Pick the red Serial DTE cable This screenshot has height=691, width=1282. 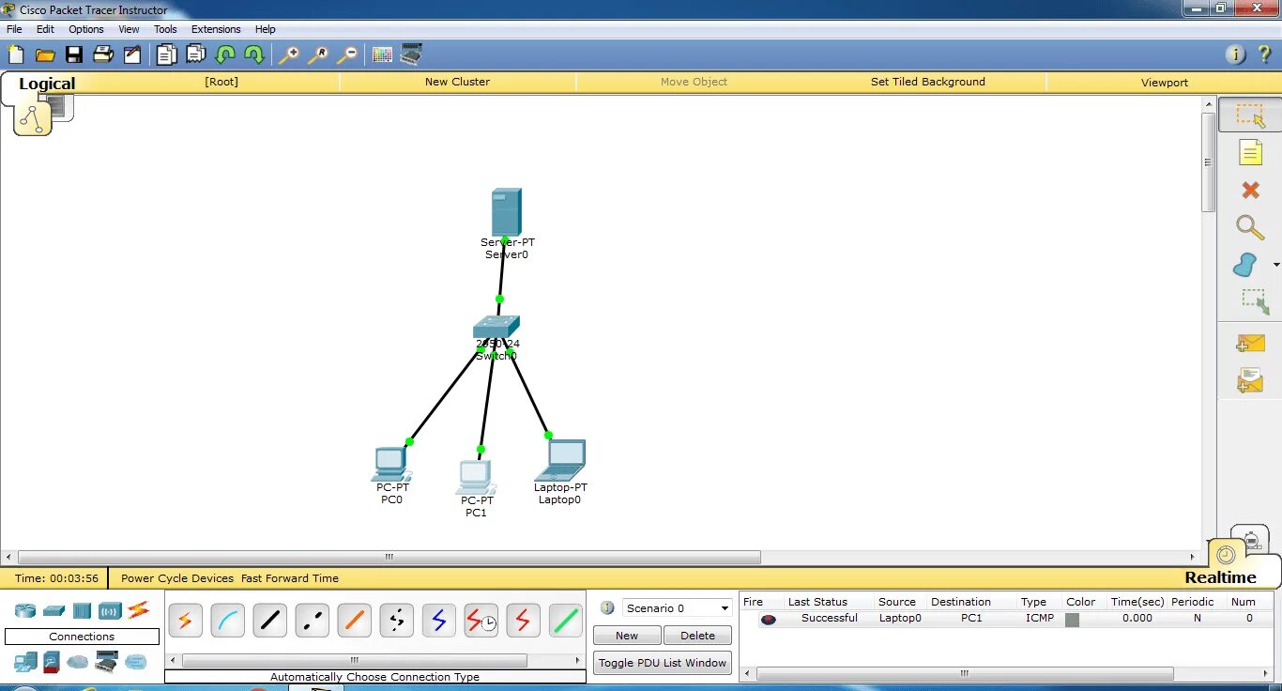click(524, 621)
